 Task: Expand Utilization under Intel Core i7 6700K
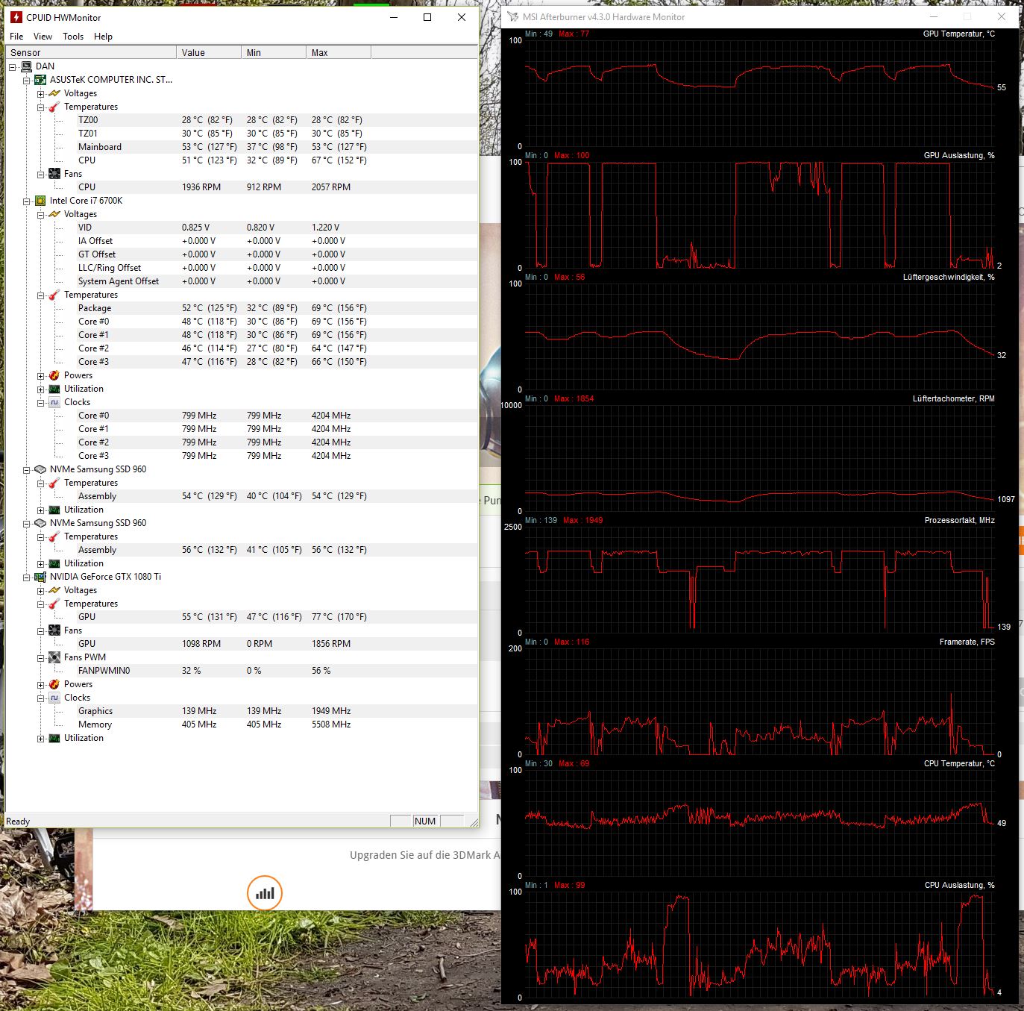(41, 389)
